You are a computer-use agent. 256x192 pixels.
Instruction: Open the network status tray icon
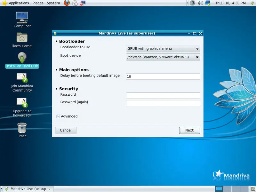[208, 3]
